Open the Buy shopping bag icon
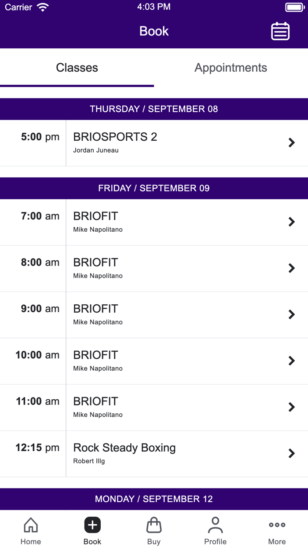 click(x=154, y=525)
